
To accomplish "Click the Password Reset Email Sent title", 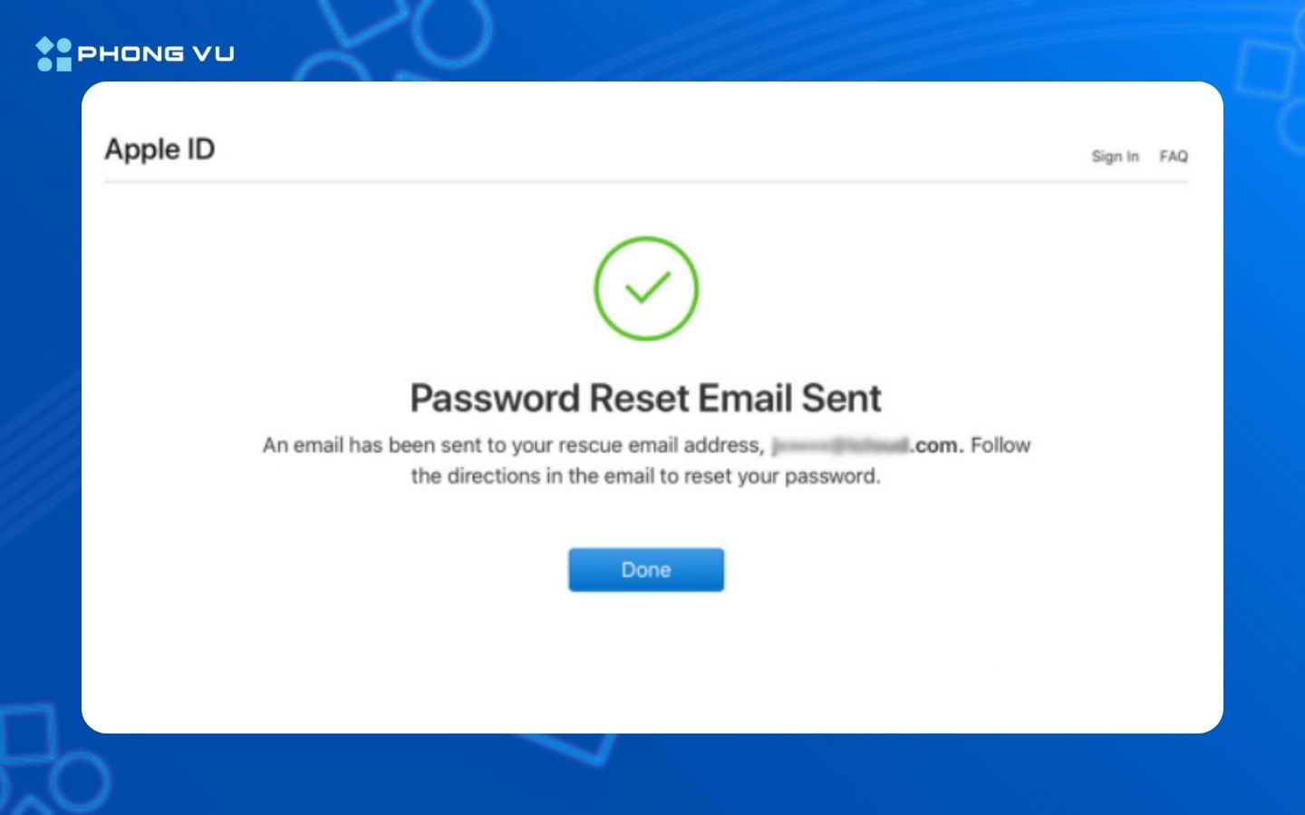I will point(645,397).
